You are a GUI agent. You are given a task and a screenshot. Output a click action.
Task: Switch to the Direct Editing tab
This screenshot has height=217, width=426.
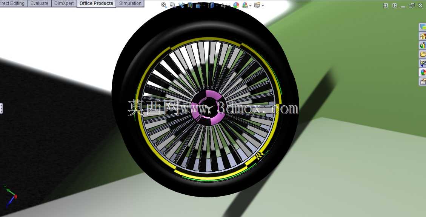[x=14, y=3]
